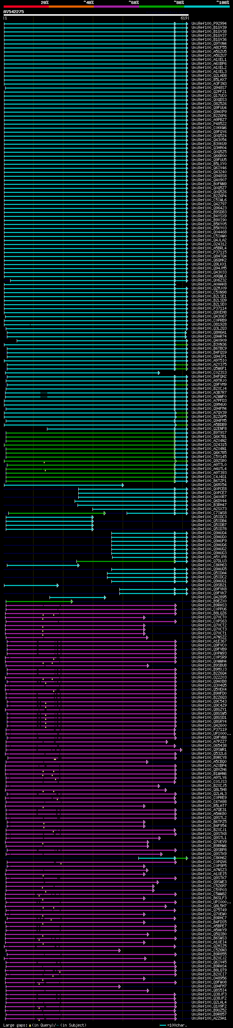Select the UniRef100_Q9AXP9 label
Image resolution: width=233 pixels, height=1028 pixels.
coord(209,112)
